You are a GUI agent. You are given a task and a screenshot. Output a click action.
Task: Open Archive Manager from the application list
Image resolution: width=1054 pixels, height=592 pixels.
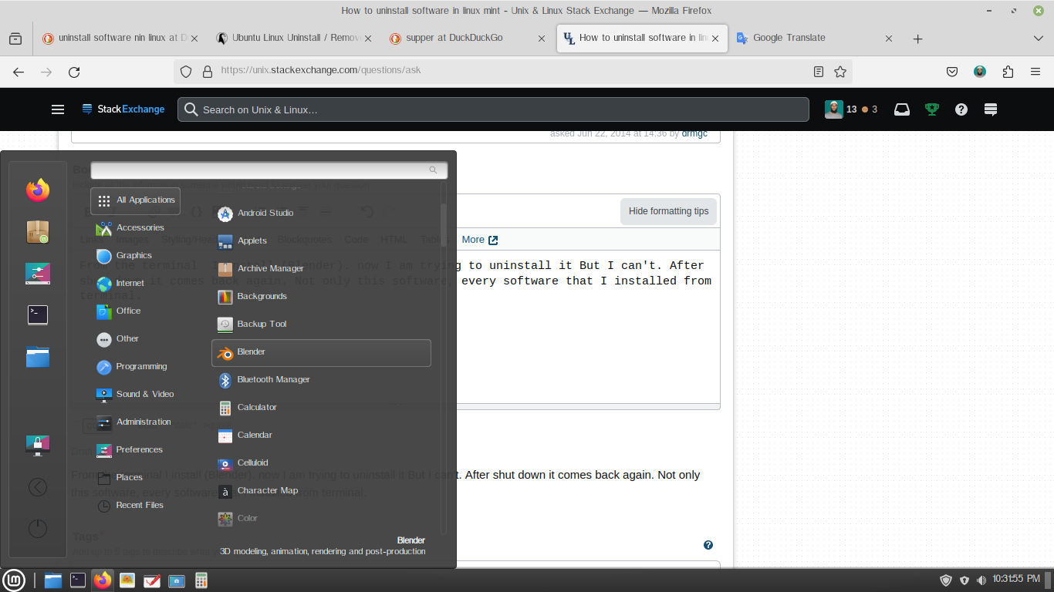321,268
